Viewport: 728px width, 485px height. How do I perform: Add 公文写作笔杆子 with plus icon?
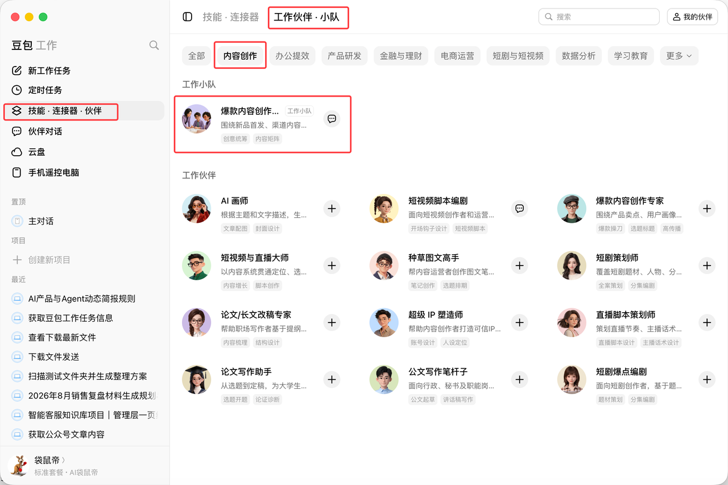coord(519,379)
